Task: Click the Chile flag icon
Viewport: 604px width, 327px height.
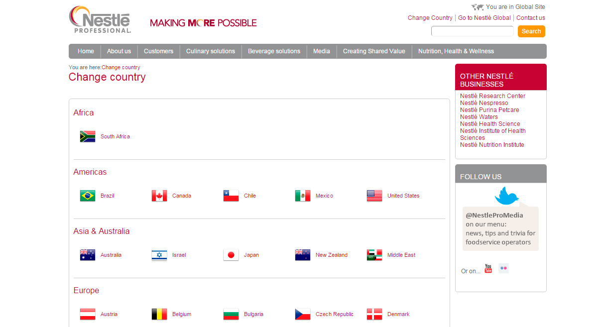Action: (231, 196)
